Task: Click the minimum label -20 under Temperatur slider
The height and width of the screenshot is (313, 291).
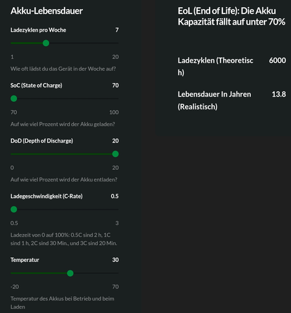Action: [x=15, y=286]
